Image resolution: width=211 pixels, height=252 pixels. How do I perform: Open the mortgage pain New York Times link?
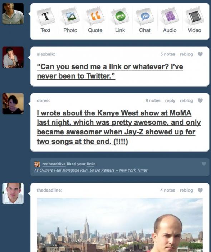[x=91, y=170]
